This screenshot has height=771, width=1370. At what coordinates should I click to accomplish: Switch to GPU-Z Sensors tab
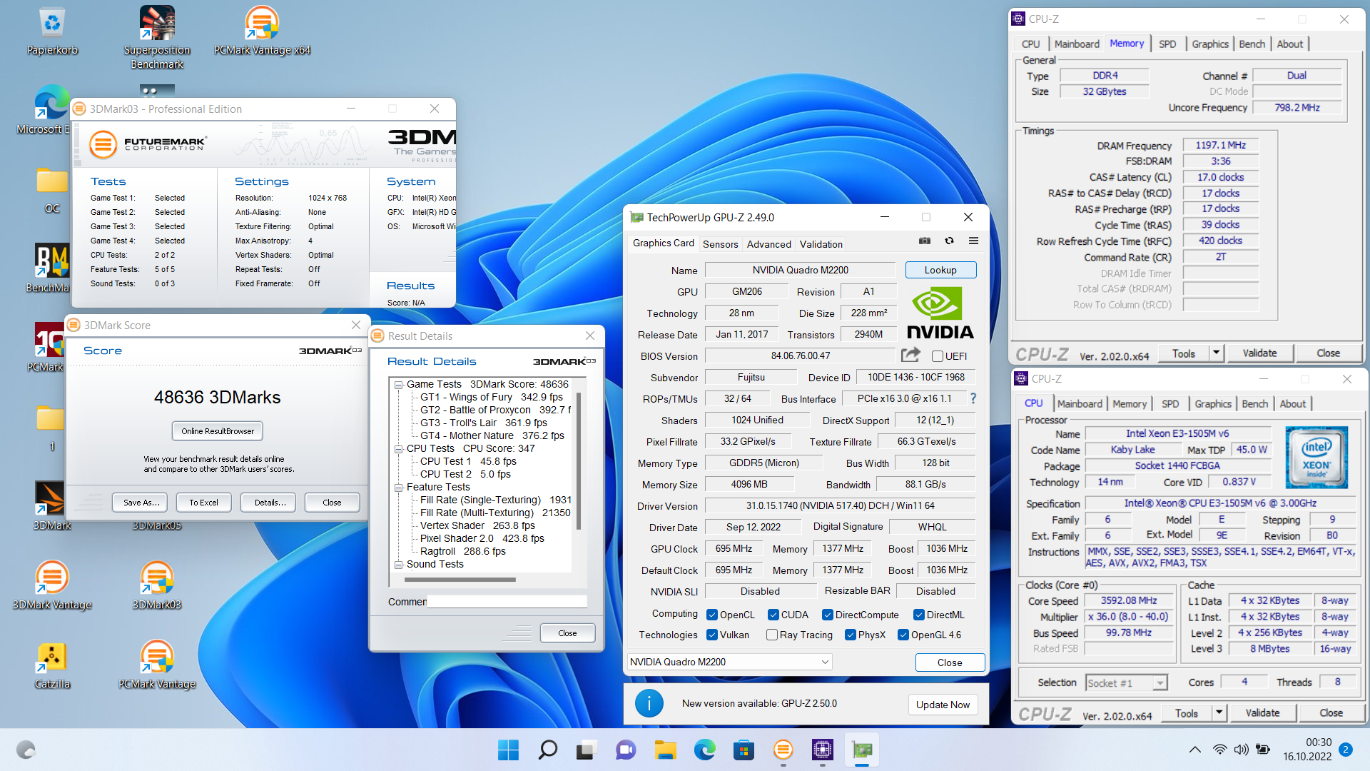720,244
